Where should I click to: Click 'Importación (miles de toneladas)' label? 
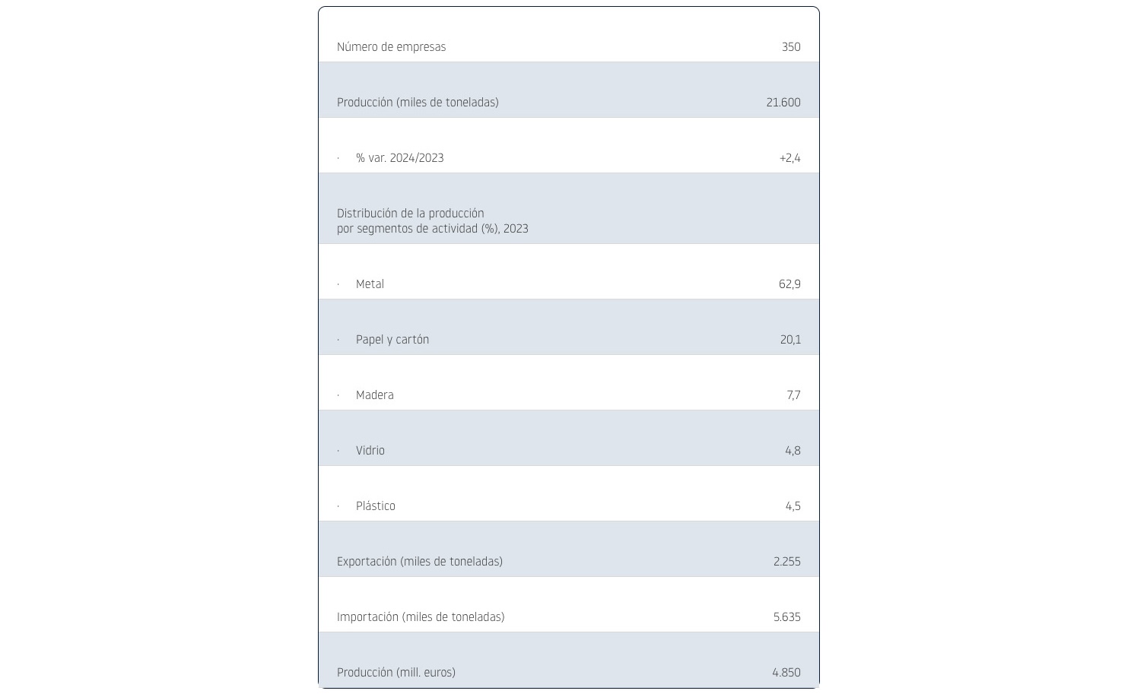coord(421,617)
